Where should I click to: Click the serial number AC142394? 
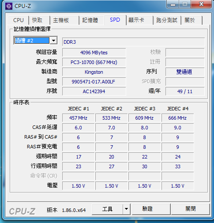pyautogui.click(x=94, y=91)
